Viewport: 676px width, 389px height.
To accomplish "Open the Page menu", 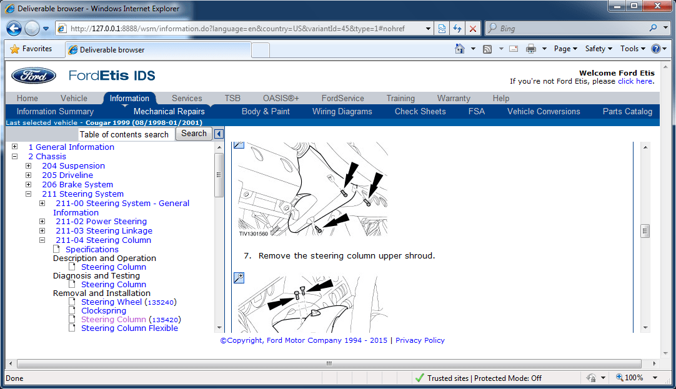I will tap(565, 49).
